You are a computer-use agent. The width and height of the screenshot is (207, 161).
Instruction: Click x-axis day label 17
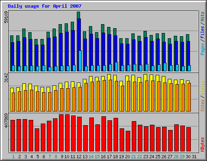(109, 157)
